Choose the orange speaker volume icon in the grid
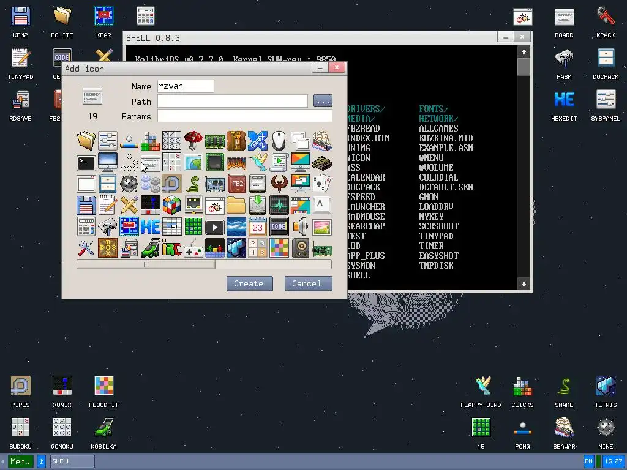The image size is (627, 470). (300, 227)
